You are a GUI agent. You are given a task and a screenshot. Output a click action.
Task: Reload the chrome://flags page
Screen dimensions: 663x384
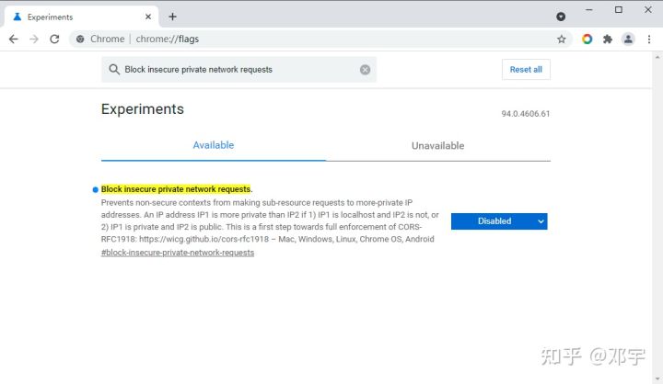[x=54, y=40]
